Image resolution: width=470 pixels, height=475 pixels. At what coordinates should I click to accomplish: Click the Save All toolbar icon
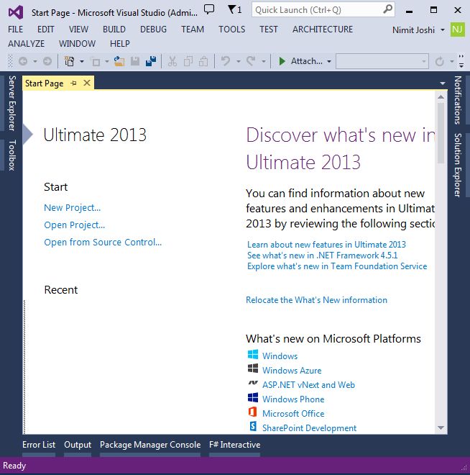click(151, 61)
